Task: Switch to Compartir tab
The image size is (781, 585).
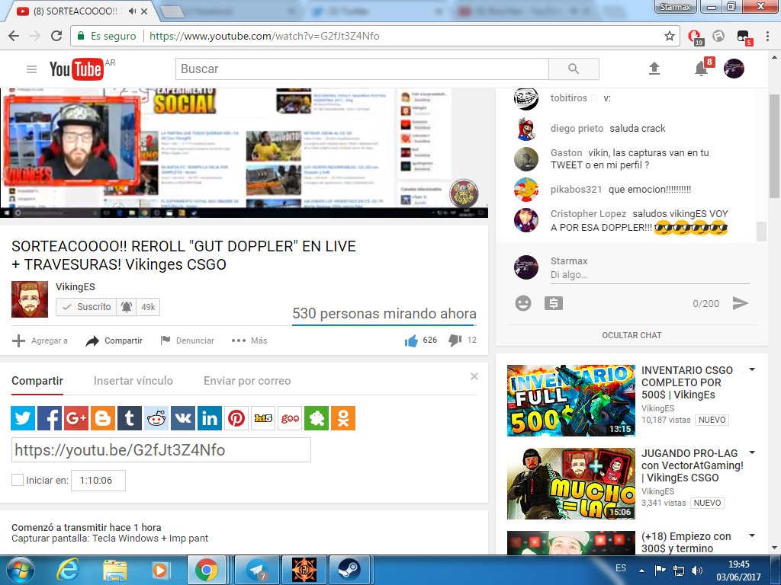Action: 37,381
